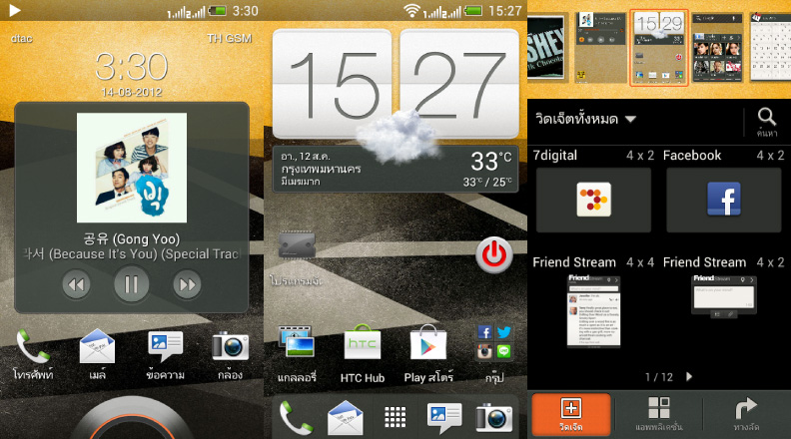Tap the ค้นหา search icon
This screenshot has height=439, width=791.
coord(767,122)
